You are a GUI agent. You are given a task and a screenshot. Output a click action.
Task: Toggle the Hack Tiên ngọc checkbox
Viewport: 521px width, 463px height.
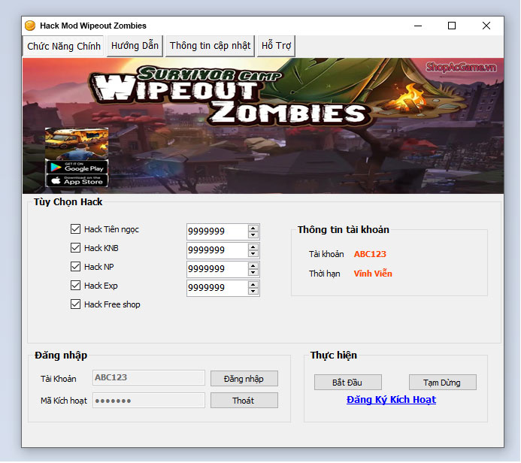pyautogui.click(x=75, y=228)
